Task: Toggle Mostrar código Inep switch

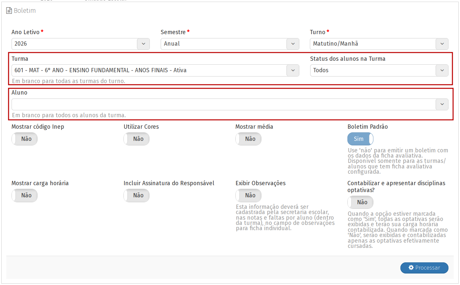Action: pyautogui.click(x=25, y=139)
